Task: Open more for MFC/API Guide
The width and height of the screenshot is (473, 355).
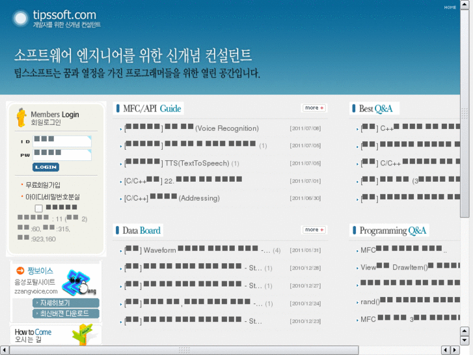Action: [314, 108]
